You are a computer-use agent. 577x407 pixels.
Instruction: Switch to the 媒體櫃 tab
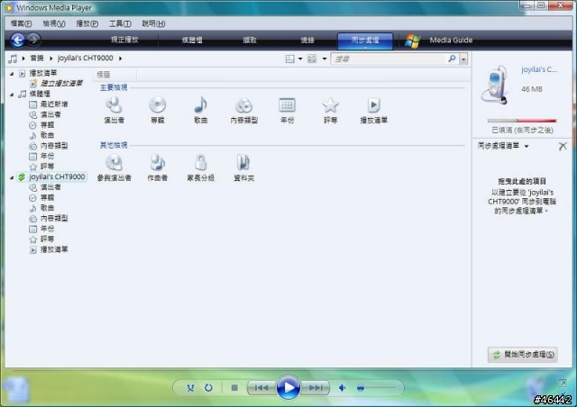(x=192, y=41)
